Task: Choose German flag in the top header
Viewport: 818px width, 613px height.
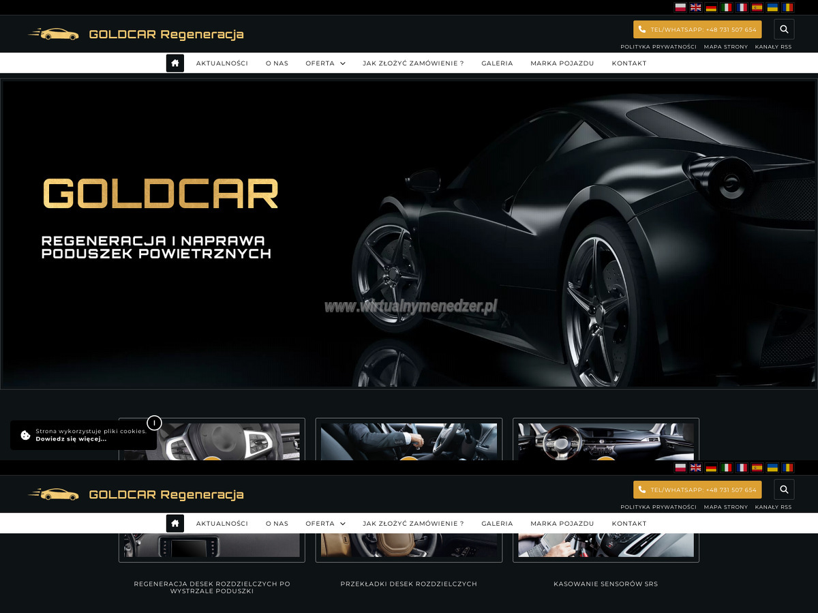Action: pyautogui.click(x=711, y=8)
